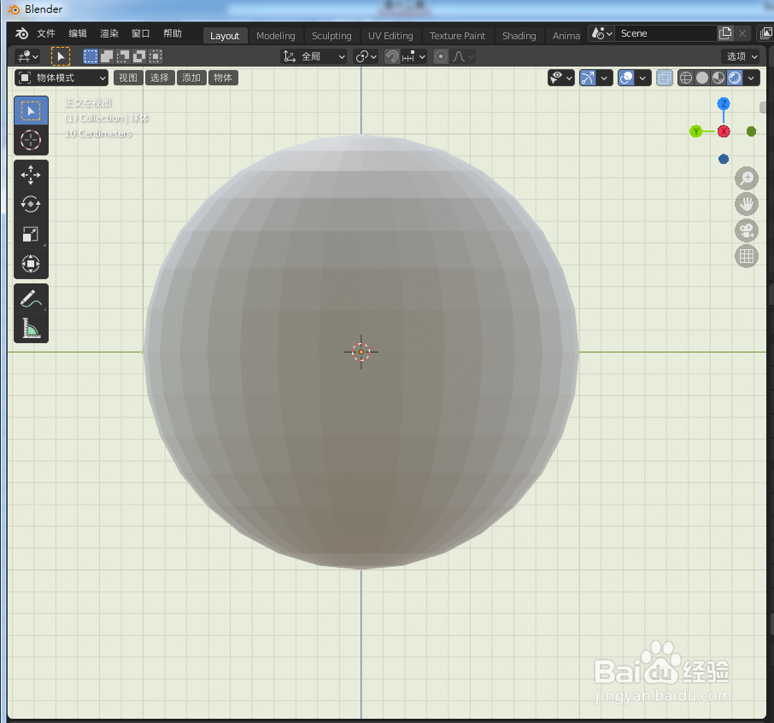This screenshot has height=723, width=774.
Task: Switch viewport to Wireframe shading
Action: pos(686,77)
